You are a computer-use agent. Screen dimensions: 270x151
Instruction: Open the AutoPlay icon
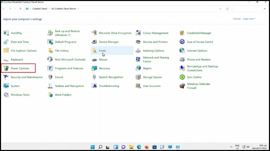click(6, 33)
